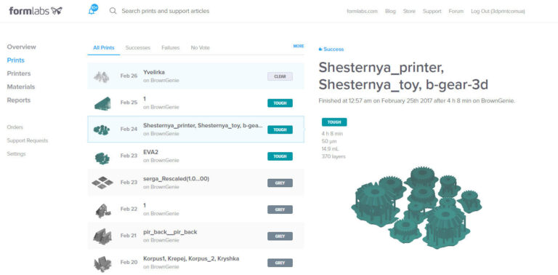Open the Shesternya_printer, Shesternya_toy list entry

click(195, 129)
